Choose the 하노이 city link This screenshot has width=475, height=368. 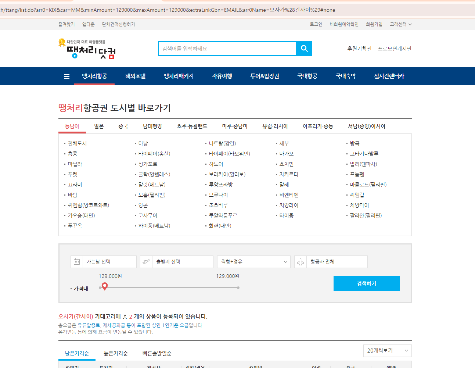pyautogui.click(x=216, y=164)
